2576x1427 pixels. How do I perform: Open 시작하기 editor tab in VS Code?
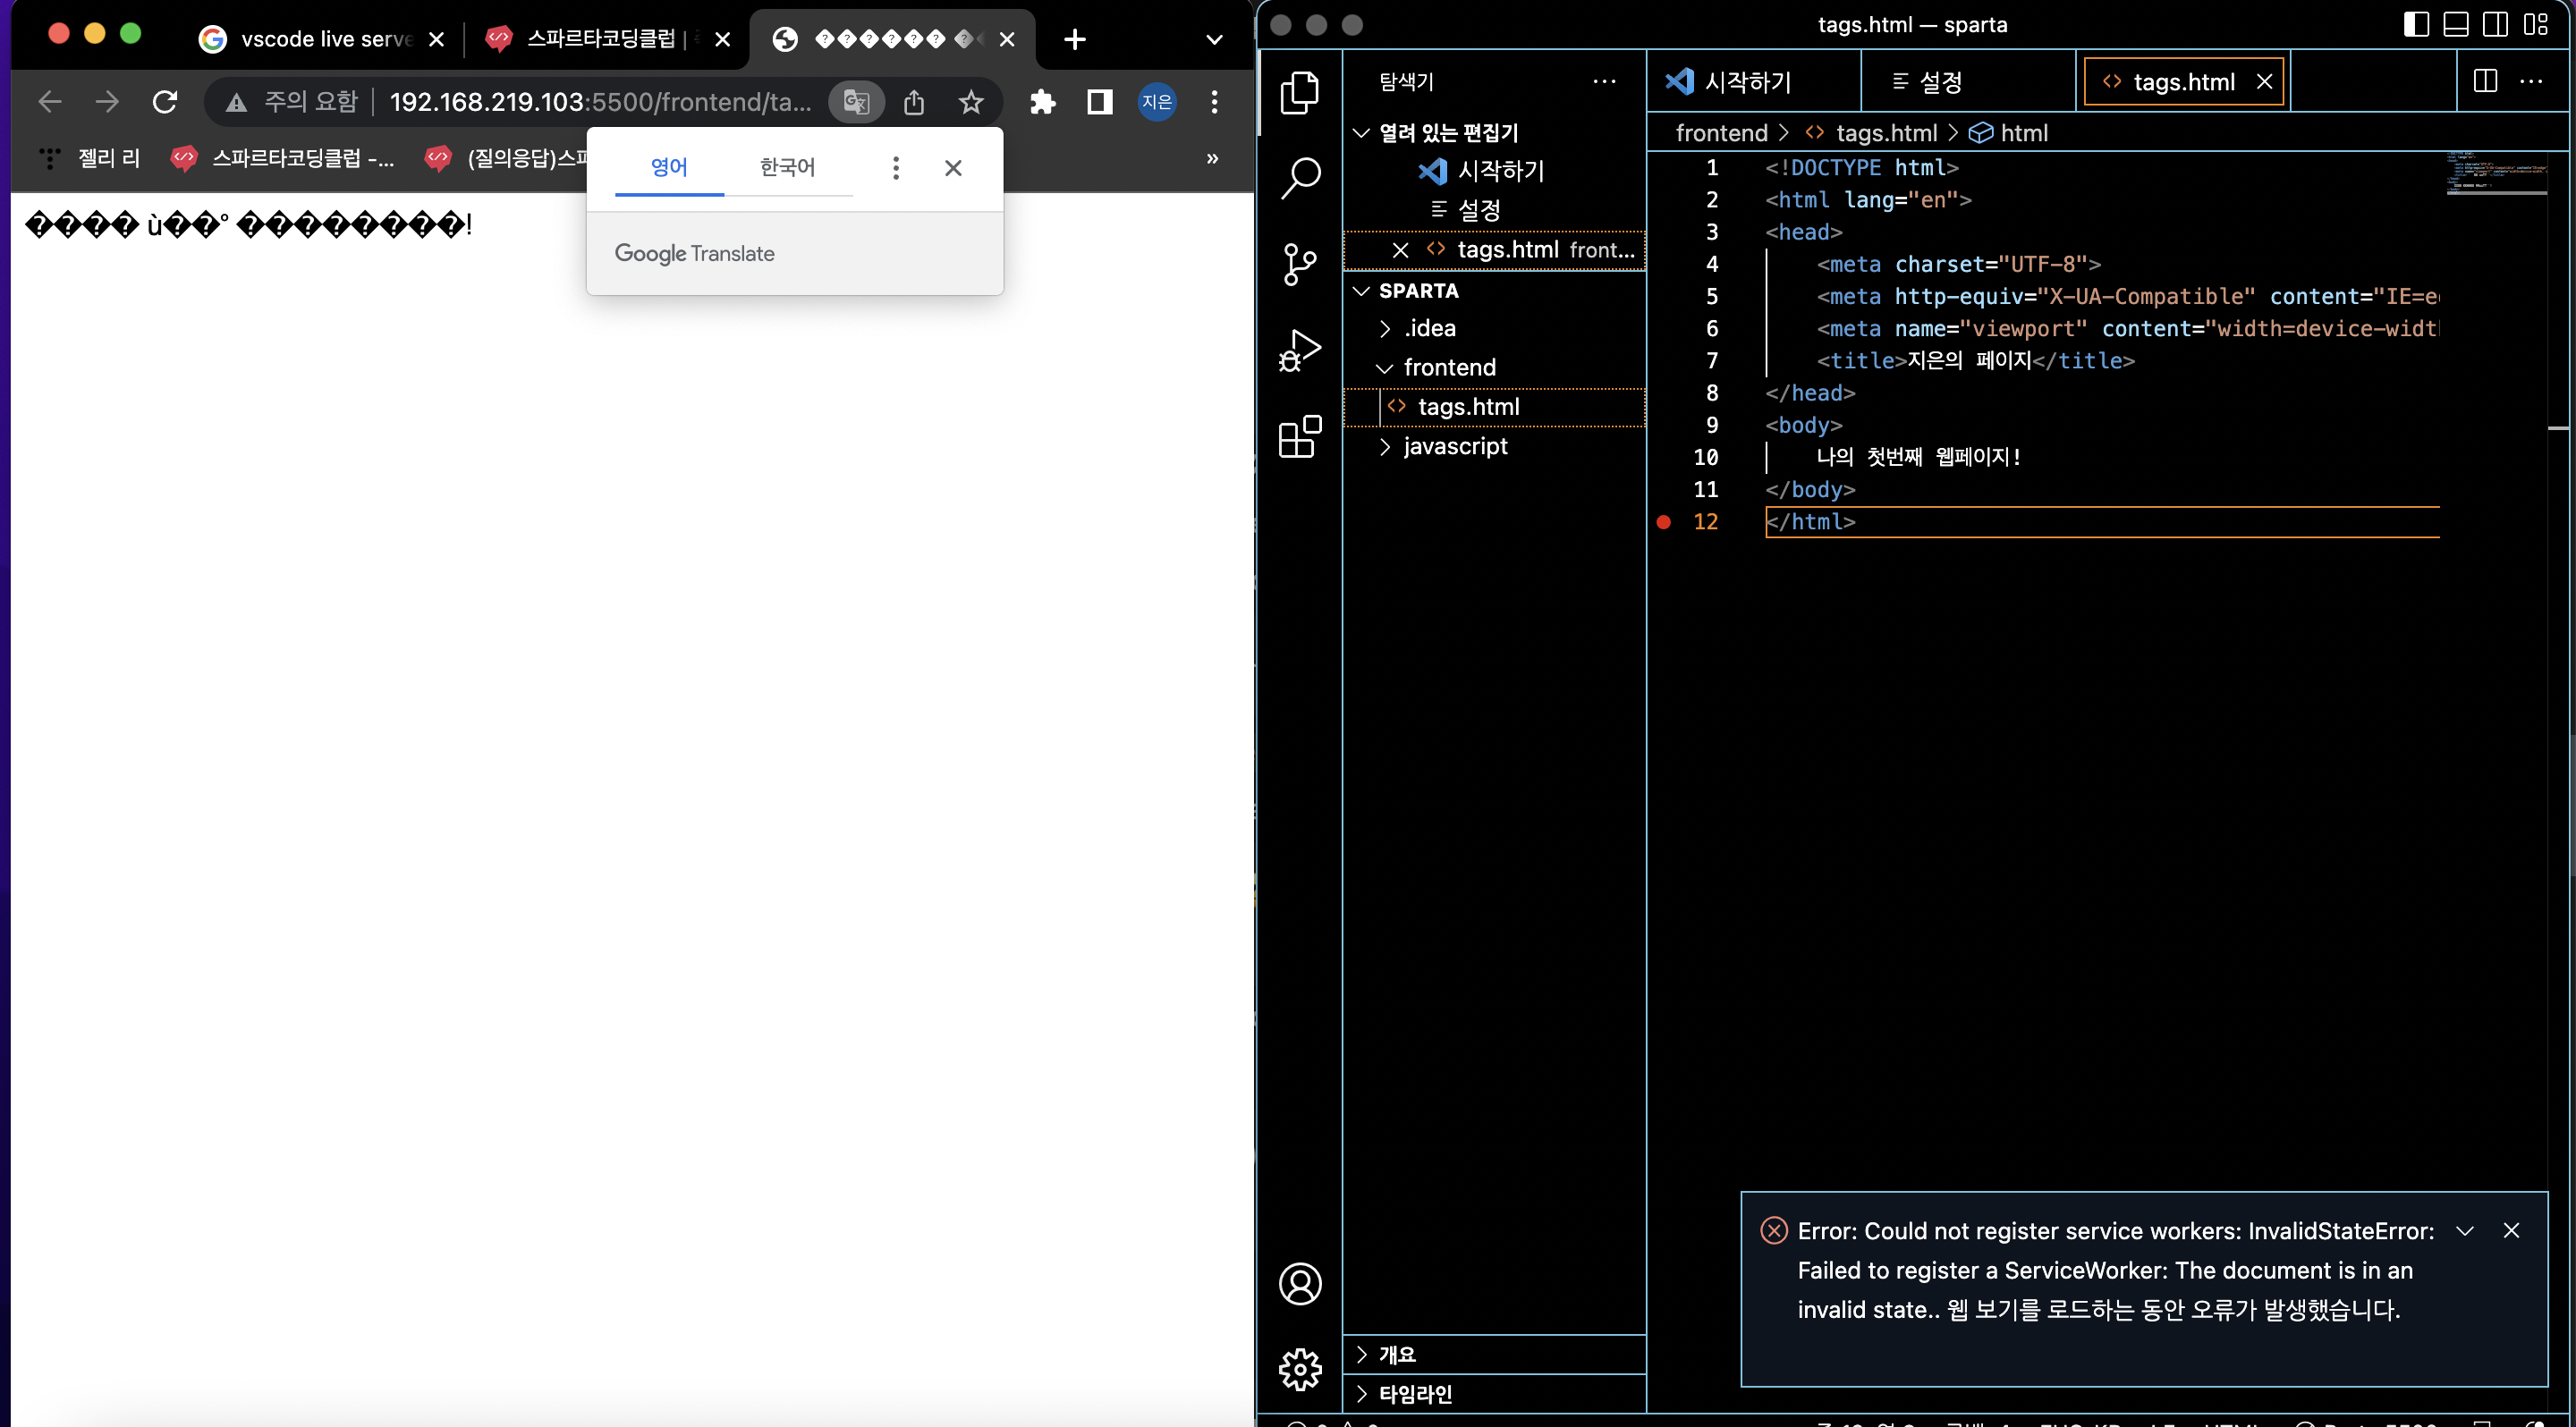pyautogui.click(x=1754, y=81)
